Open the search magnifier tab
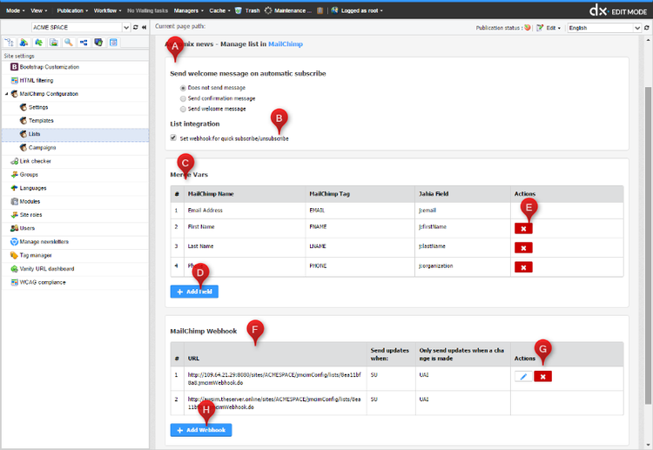This screenshot has height=450, width=653. pos(69,43)
